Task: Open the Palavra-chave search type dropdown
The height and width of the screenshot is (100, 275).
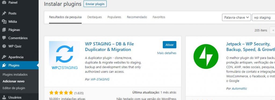Action: (236, 17)
